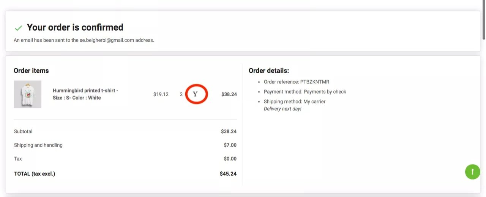Click the $38.24 item line total
The height and width of the screenshot is (197, 486).
(229, 94)
